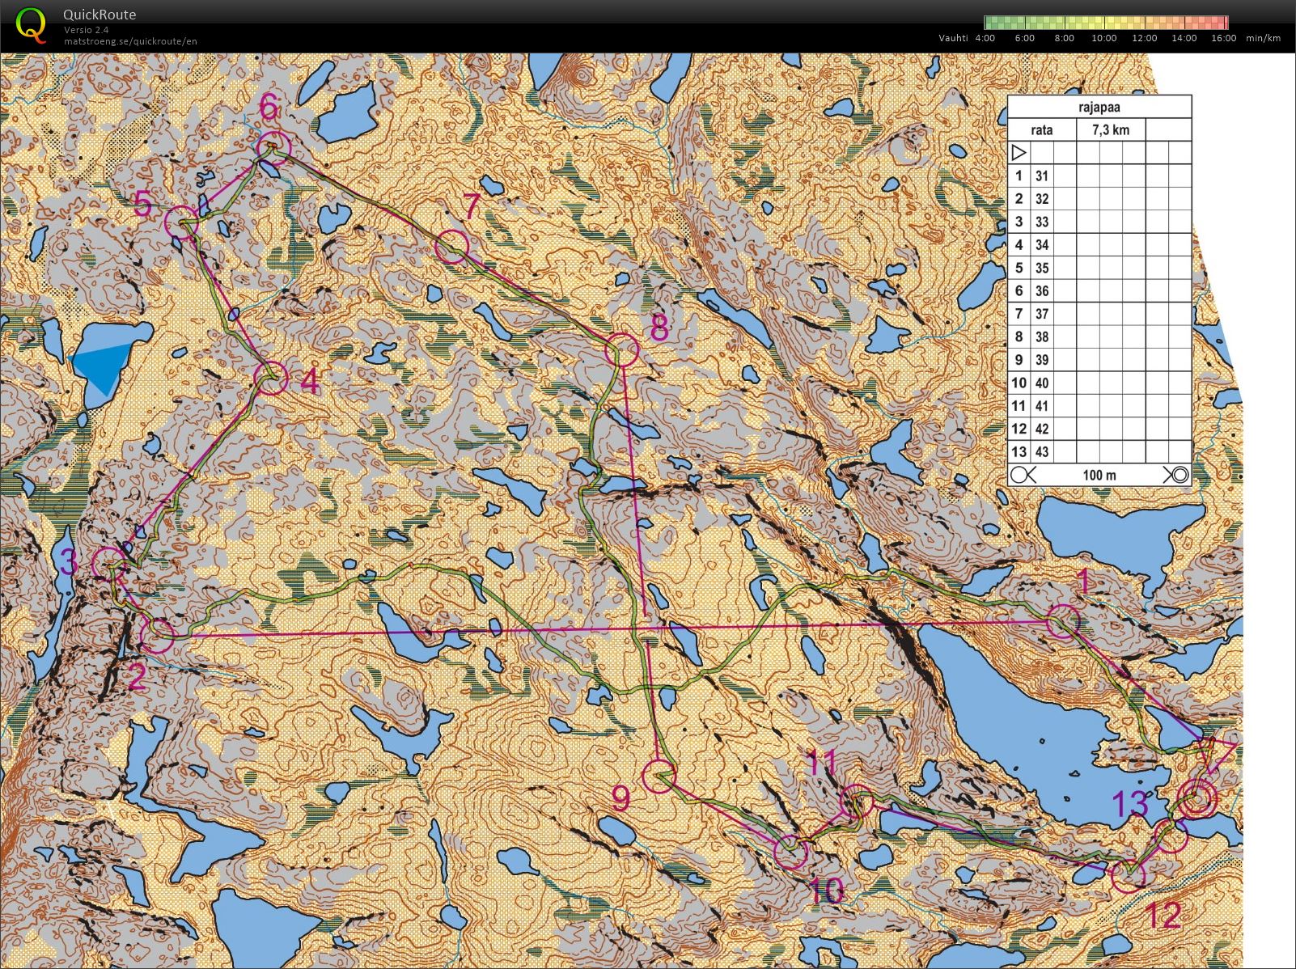Select control circle 11 on the map
Image resolution: width=1296 pixels, height=969 pixels.
pos(857,802)
